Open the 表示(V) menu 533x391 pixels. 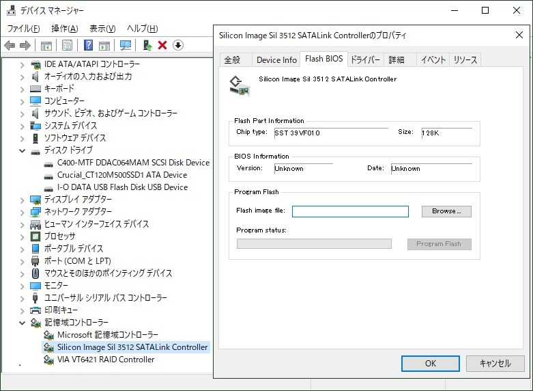pos(102,29)
